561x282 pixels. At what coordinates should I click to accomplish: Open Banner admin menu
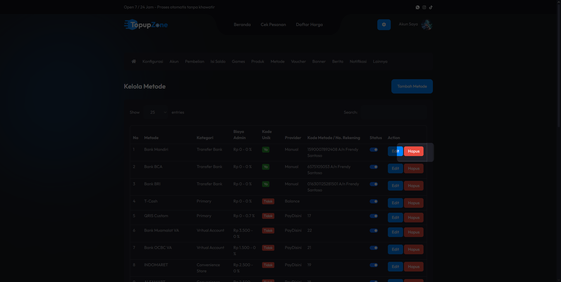(319, 61)
